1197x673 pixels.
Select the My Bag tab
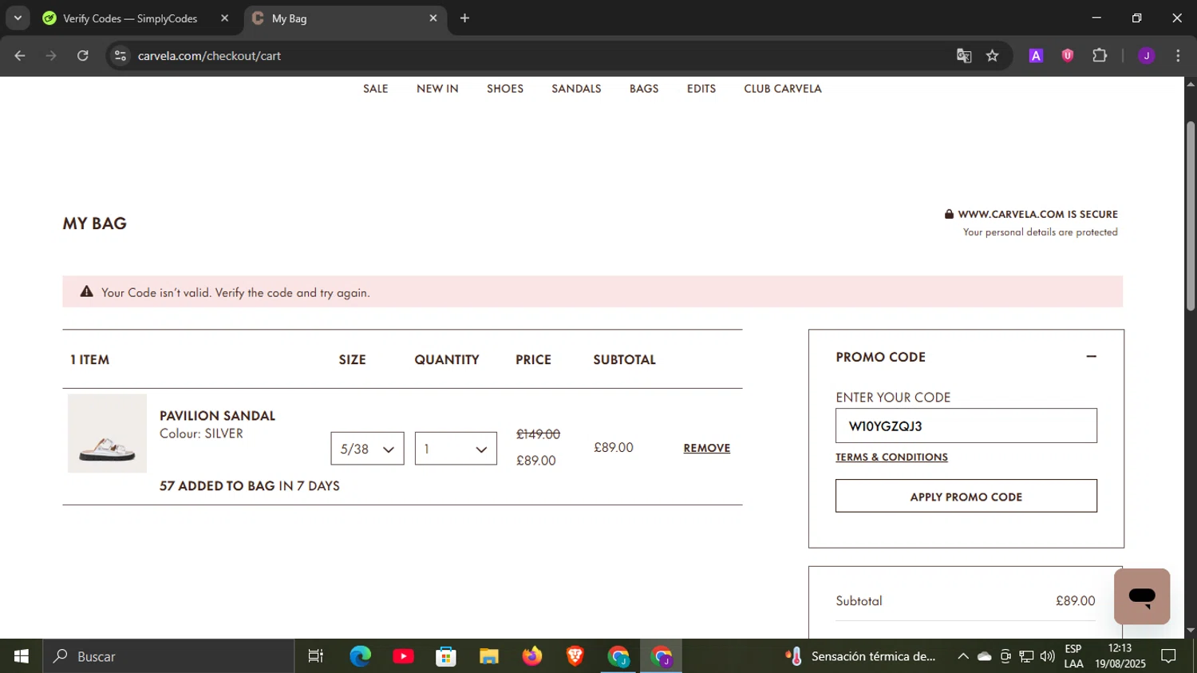tap(345, 18)
